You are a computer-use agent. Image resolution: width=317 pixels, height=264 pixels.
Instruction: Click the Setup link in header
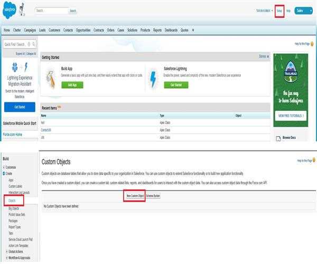click(x=279, y=11)
